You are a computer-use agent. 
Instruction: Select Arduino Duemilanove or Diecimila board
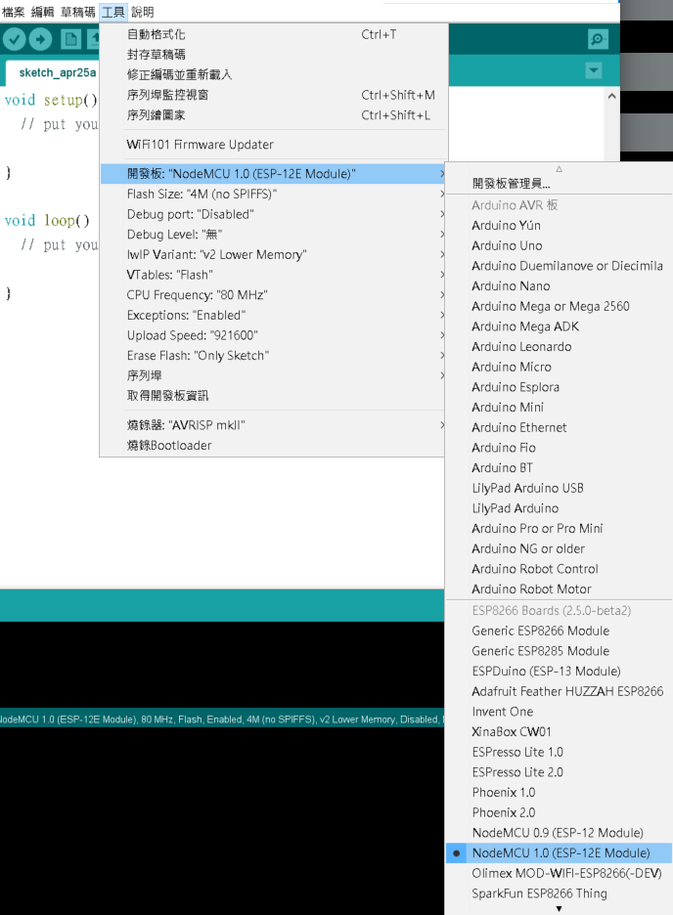[559, 266]
